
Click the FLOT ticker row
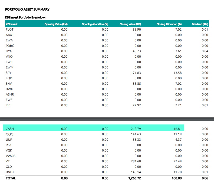(107, 29)
